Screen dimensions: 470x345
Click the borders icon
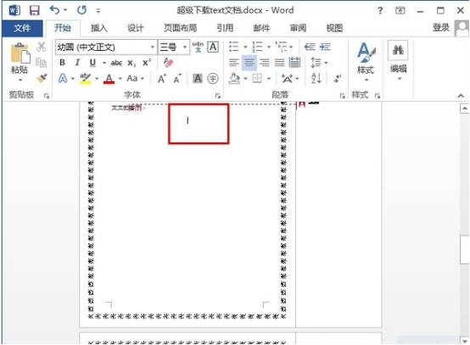pyautogui.click(x=257, y=79)
